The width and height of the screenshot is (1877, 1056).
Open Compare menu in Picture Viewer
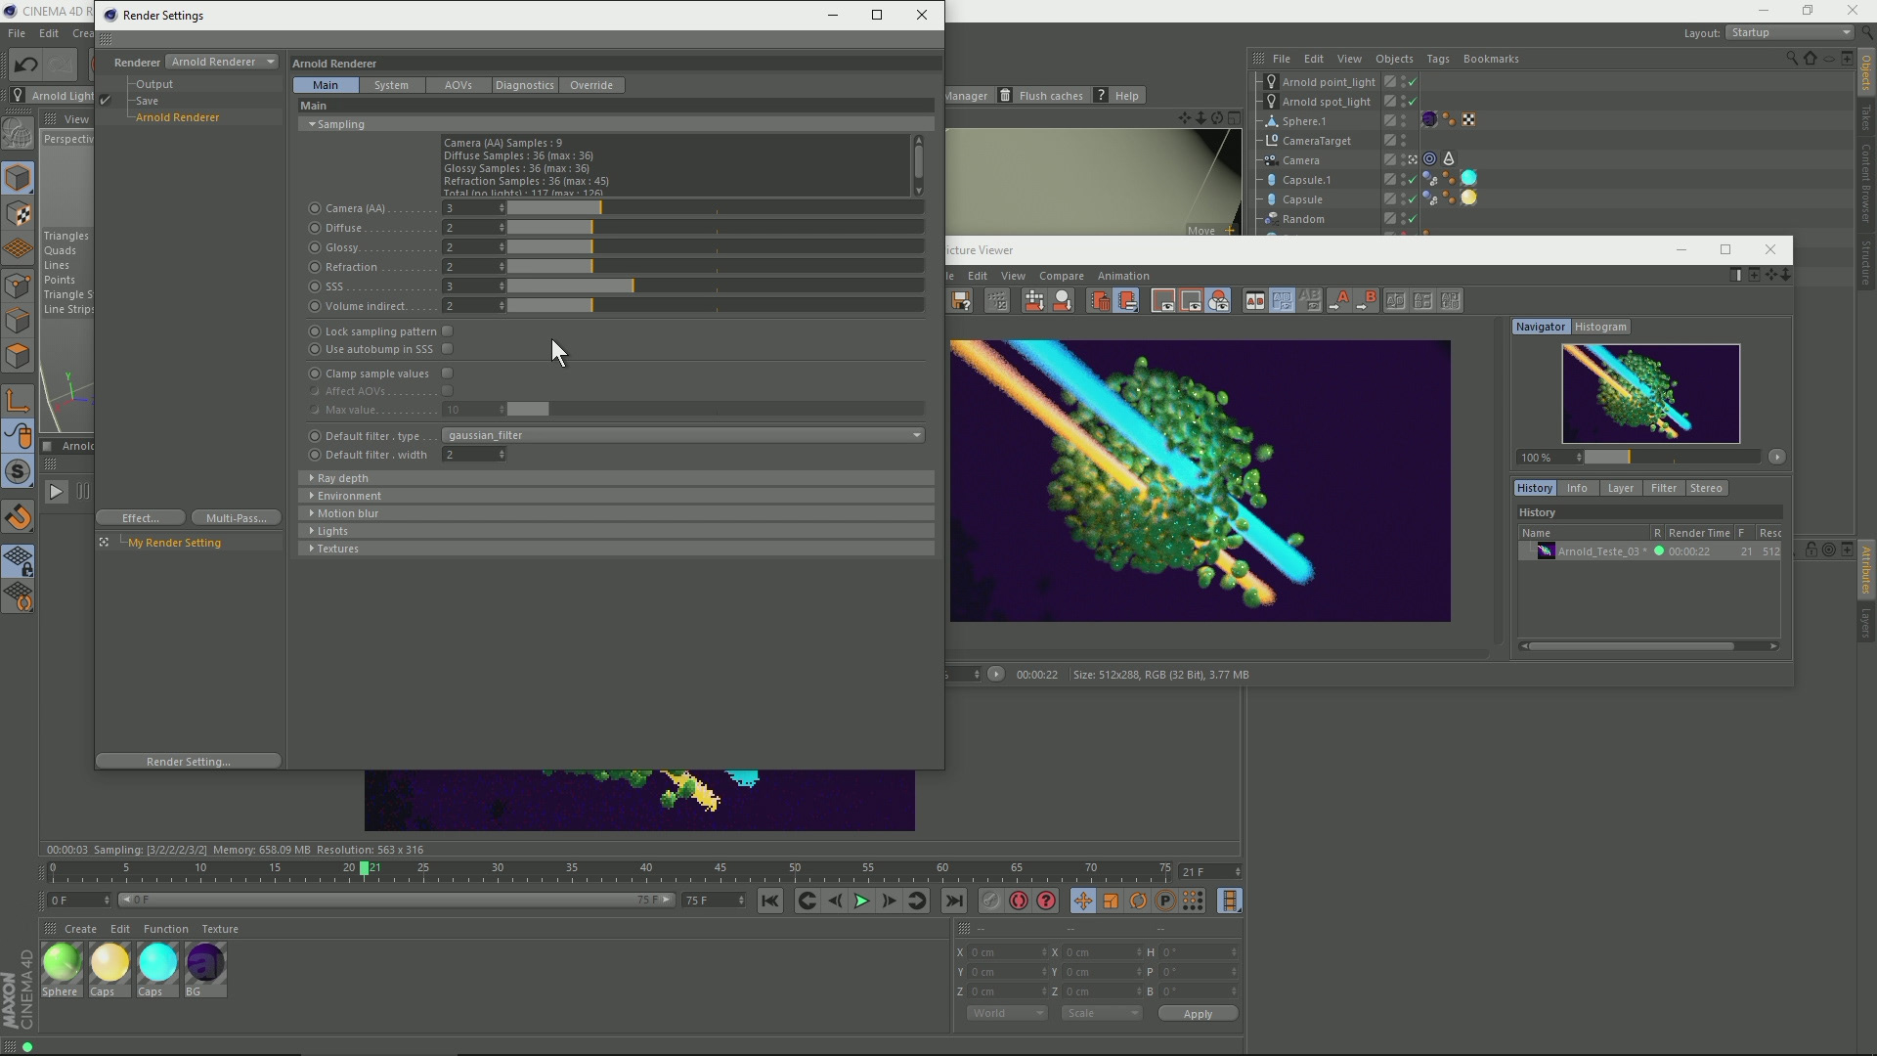pyautogui.click(x=1061, y=276)
